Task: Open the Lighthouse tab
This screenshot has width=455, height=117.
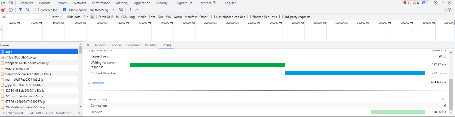Action: tap(184, 3)
